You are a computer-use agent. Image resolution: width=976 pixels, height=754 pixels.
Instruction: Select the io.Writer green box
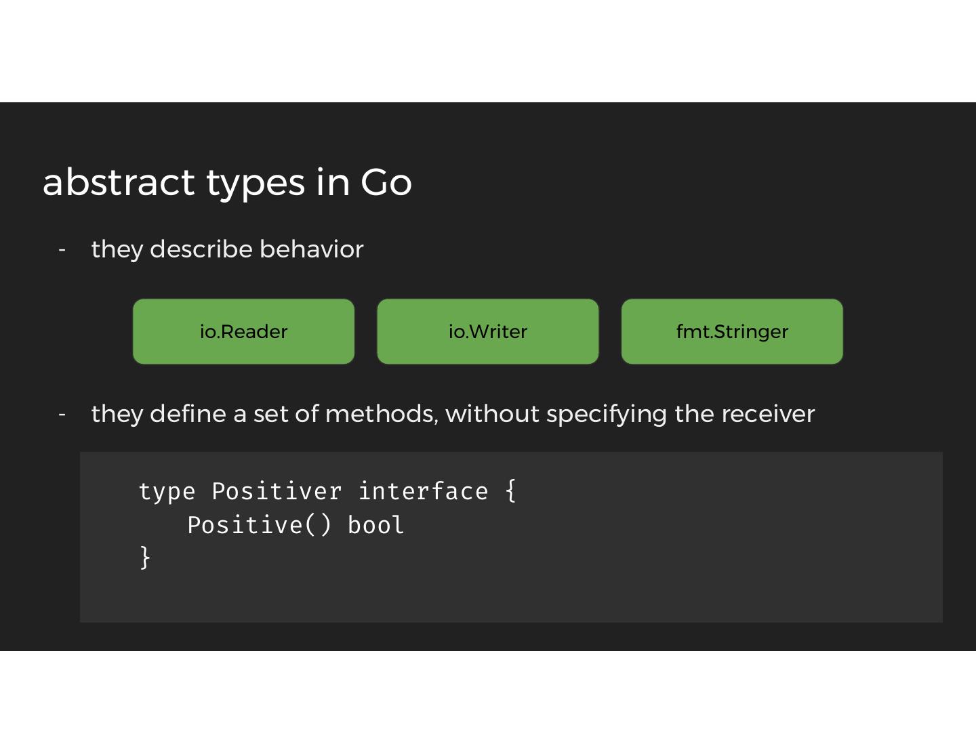coord(487,331)
